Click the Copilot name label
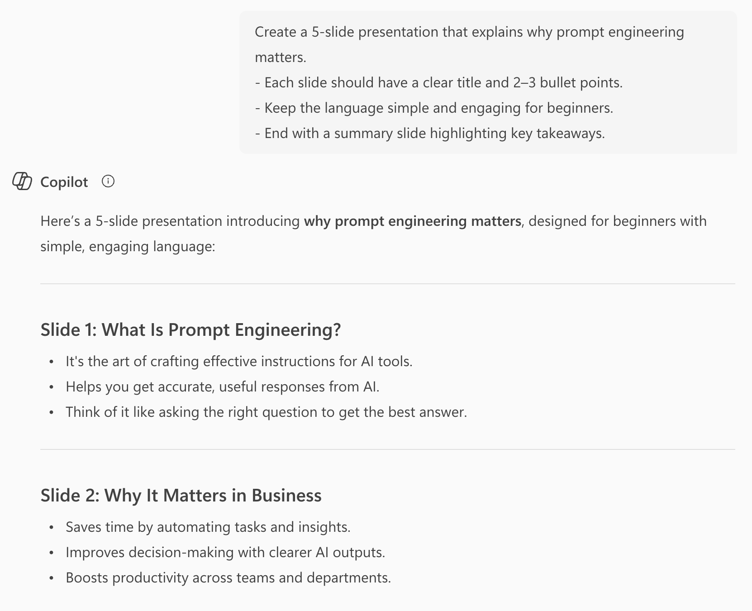The image size is (752, 611). [x=64, y=182]
